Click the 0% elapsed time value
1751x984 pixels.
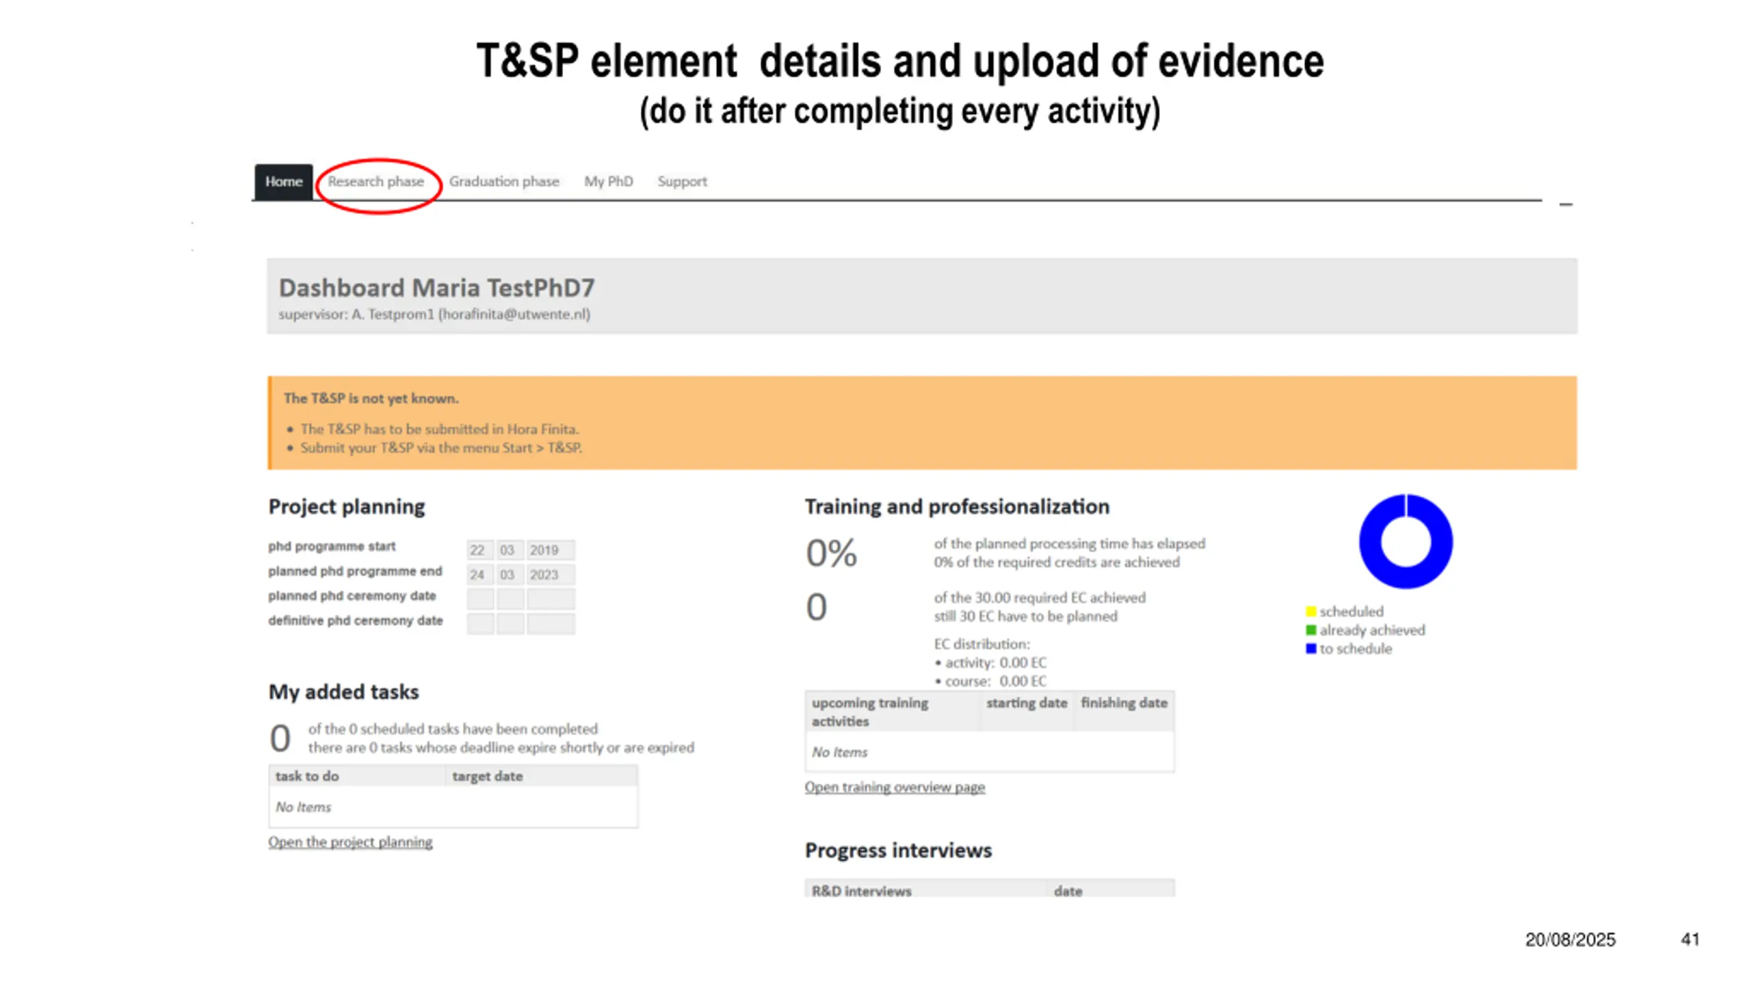[831, 553]
